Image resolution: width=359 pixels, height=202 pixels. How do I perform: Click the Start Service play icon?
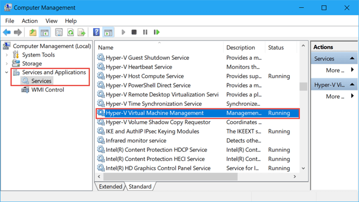click(x=124, y=32)
